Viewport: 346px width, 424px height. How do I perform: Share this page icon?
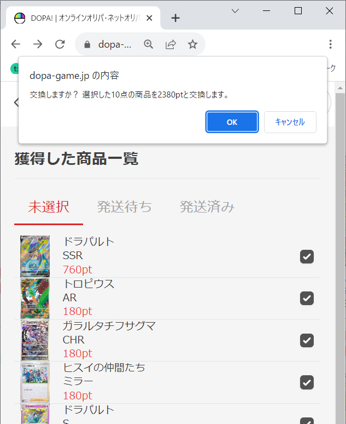(171, 44)
